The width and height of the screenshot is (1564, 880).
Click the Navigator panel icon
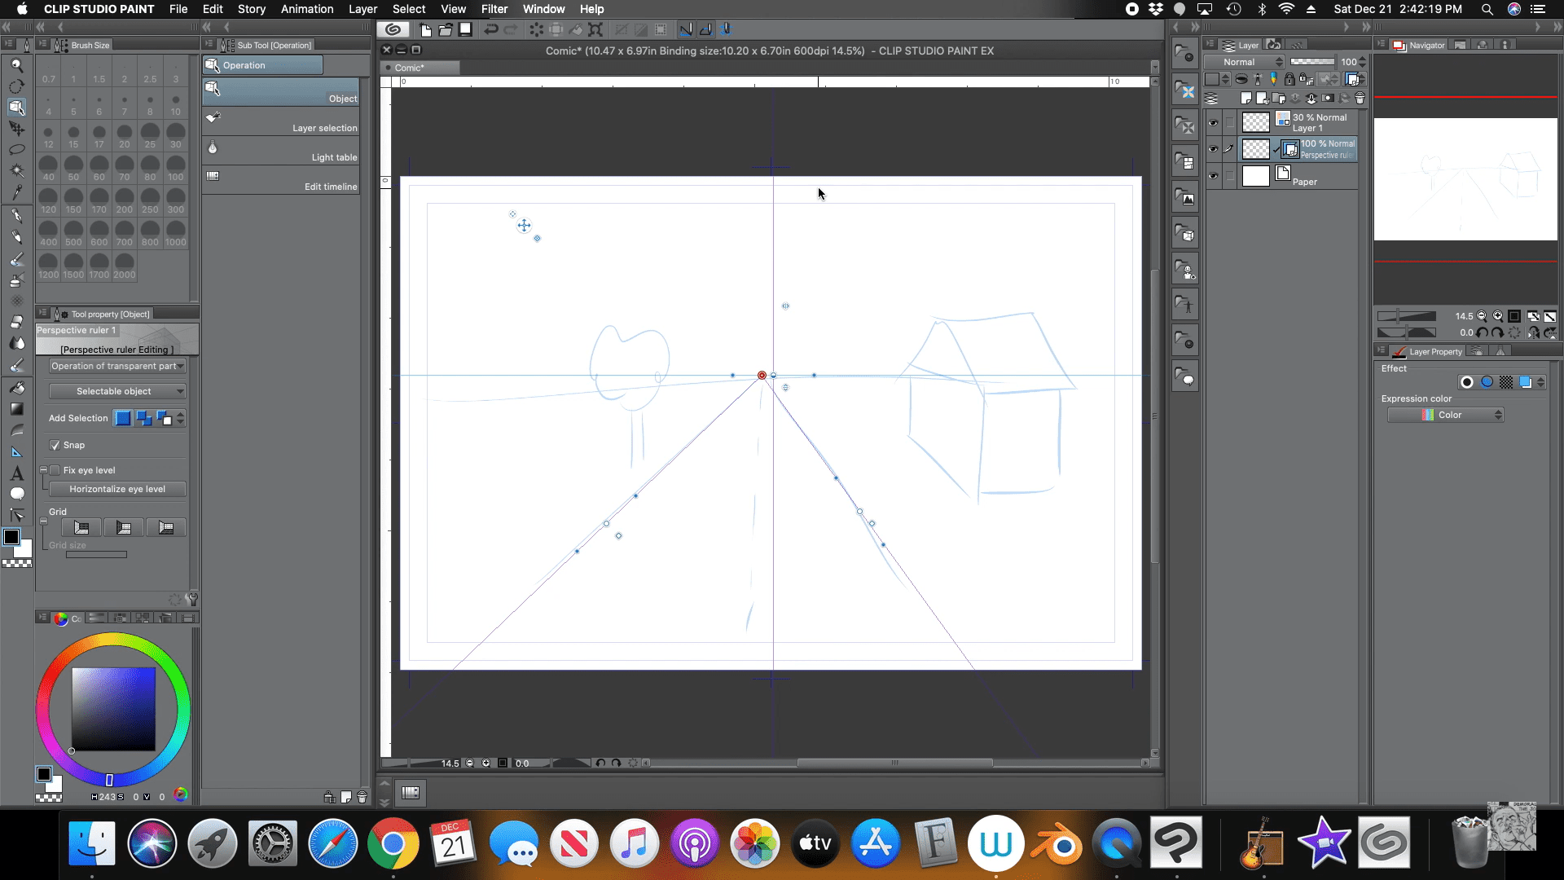[1398, 45]
